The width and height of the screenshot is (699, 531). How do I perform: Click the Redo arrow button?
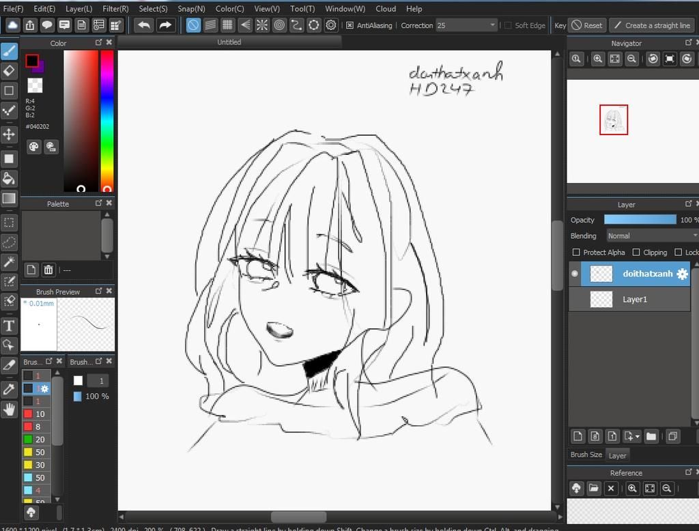click(x=165, y=25)
